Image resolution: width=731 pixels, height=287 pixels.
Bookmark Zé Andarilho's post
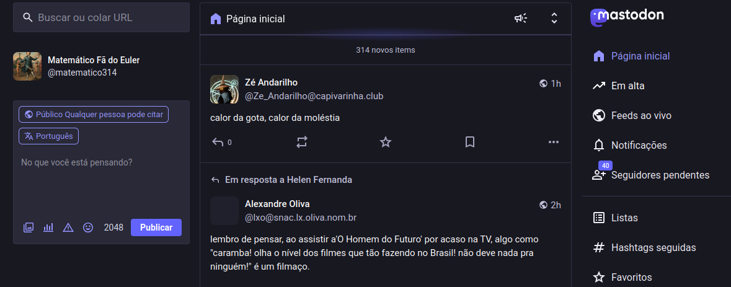(x=470, y=142)
